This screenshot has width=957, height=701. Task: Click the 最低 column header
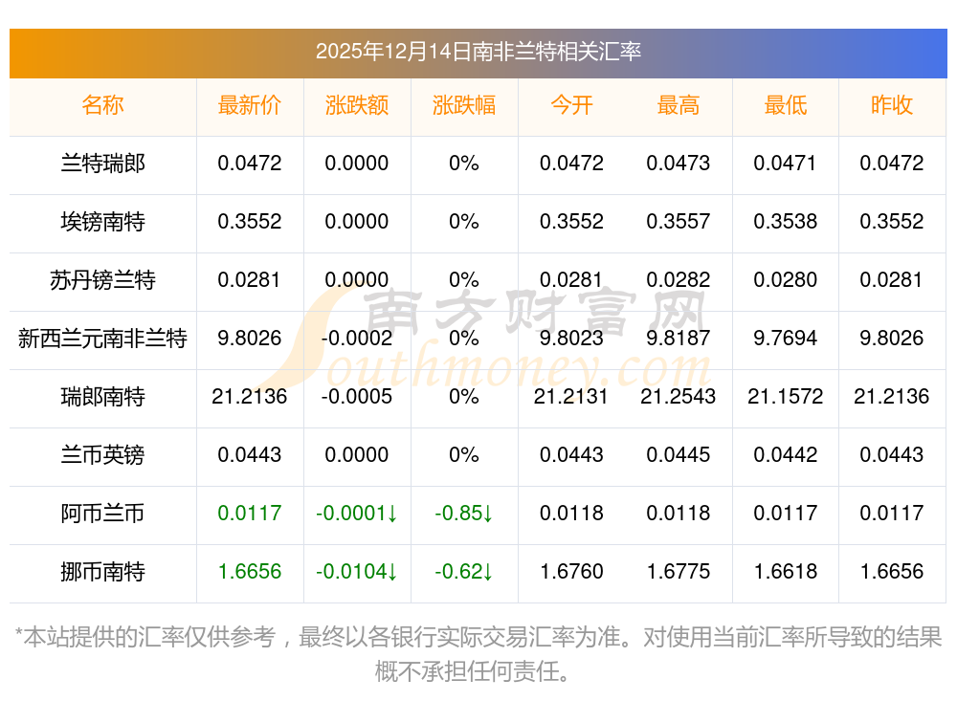tap(786, 105)
